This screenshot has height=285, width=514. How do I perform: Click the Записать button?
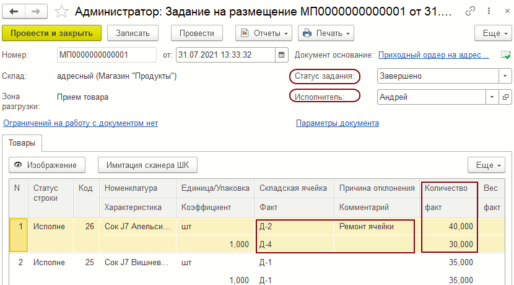point(133,33)
